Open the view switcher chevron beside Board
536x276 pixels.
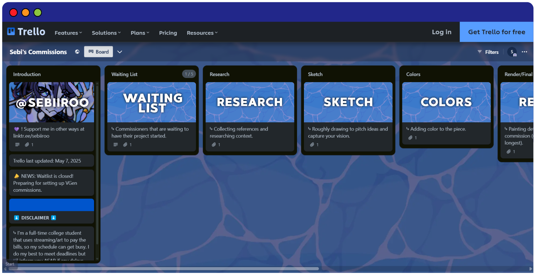[x=120, y=52]
